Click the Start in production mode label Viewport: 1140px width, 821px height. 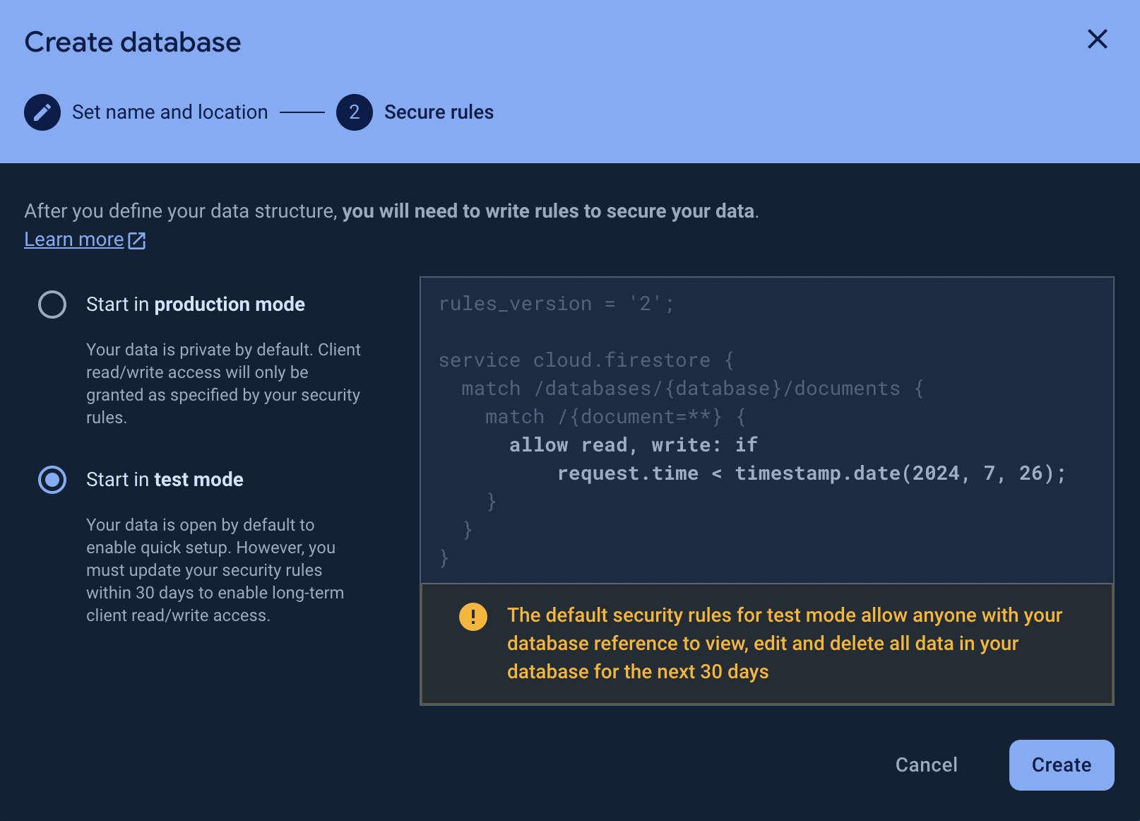pyautogui.click(x=196, y=305)
